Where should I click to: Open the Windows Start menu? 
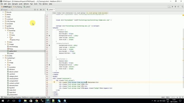(x=3, y=101)
